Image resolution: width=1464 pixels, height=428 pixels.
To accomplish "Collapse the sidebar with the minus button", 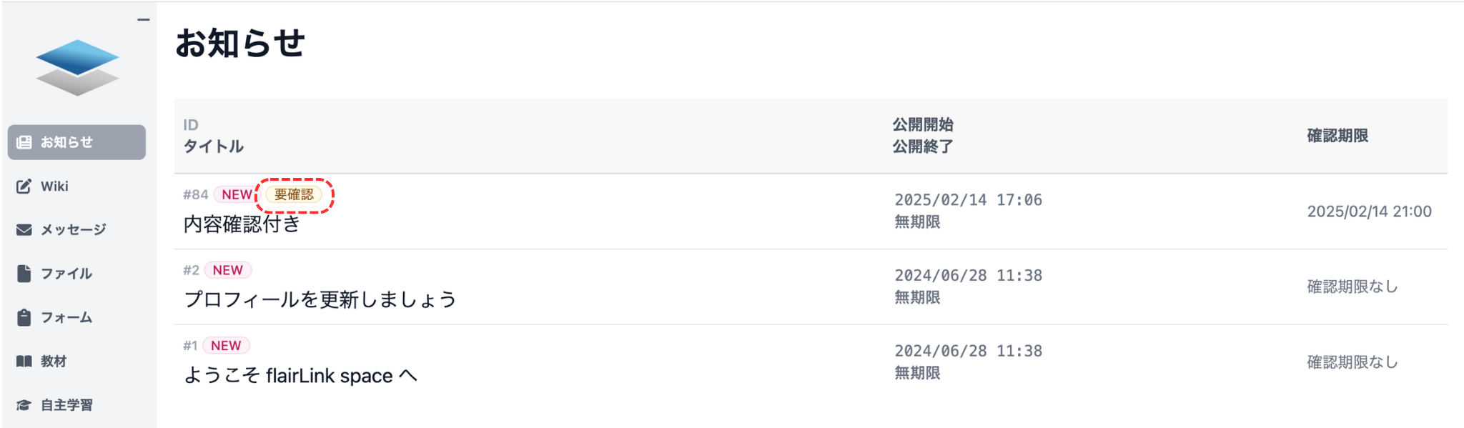I will [x=144, y=20].
